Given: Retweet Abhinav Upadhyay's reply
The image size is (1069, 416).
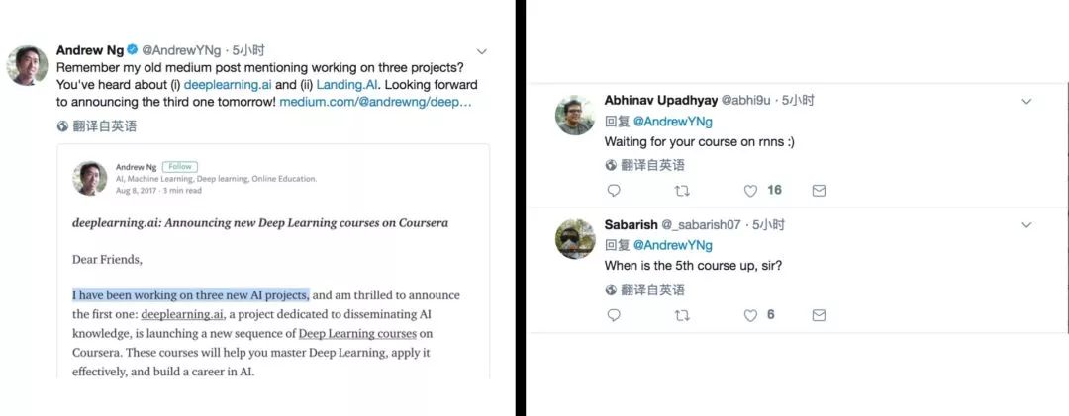Looking at the screenshot, I should [x=682, y=190].
